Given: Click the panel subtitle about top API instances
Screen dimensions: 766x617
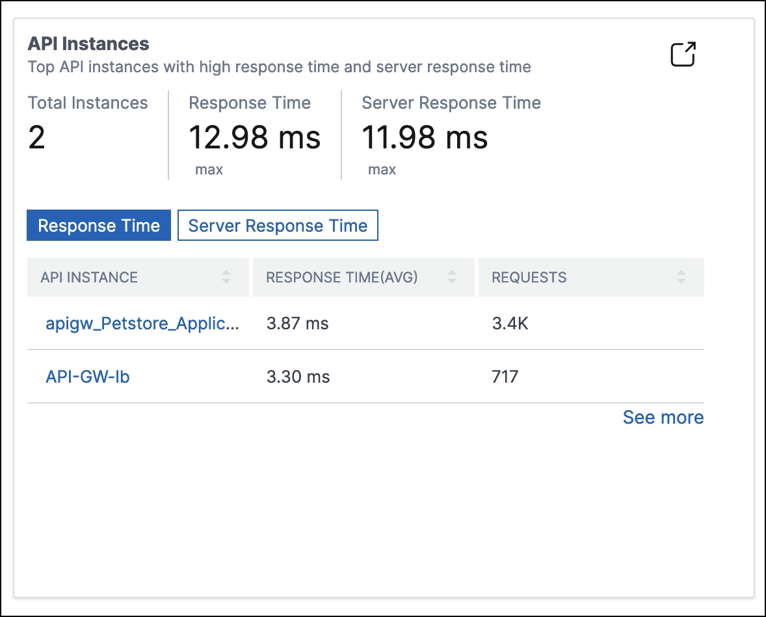Looking at the screenshot, I should point(279,66).
